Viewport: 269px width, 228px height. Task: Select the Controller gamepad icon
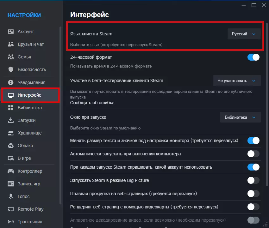click(11, 171)
